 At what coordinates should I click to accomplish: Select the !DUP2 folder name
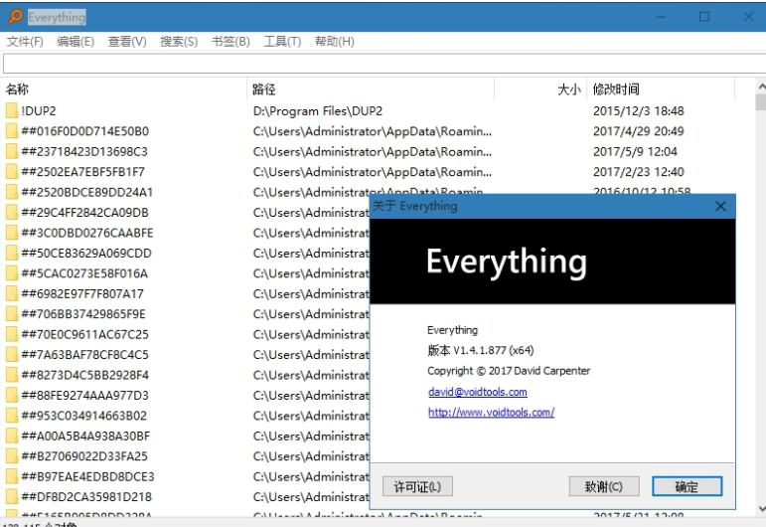point(39,111)
